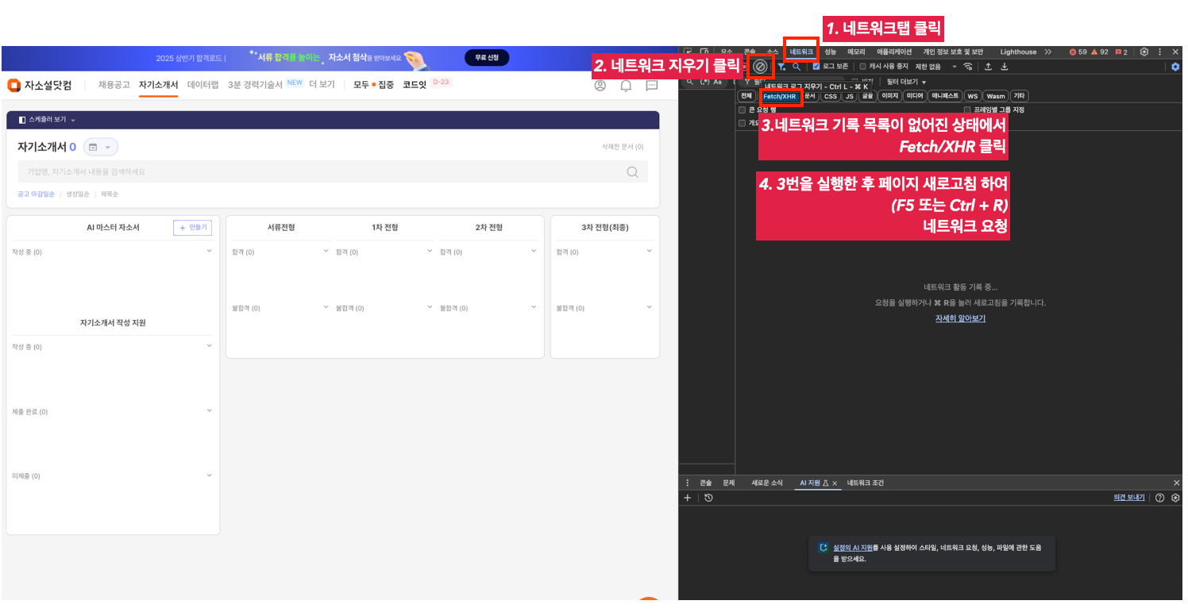Image resolution: width=1188 pixels, height=616 pixels.
Task: Open the 채용공고 menu item
Action: (114, 85)
